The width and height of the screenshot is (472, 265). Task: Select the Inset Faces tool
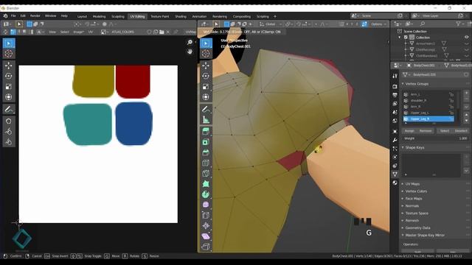(206, 142)
